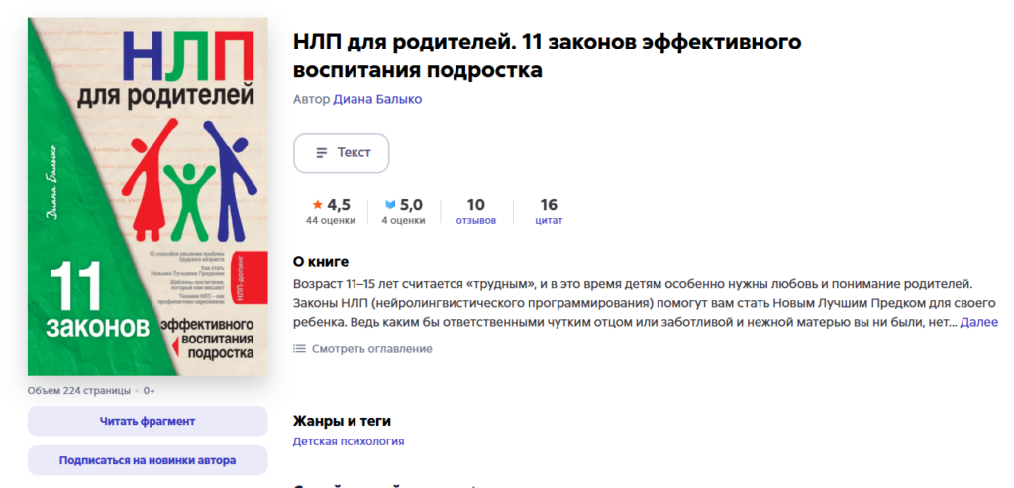Open author page Диана Балыко

point(377,99)
